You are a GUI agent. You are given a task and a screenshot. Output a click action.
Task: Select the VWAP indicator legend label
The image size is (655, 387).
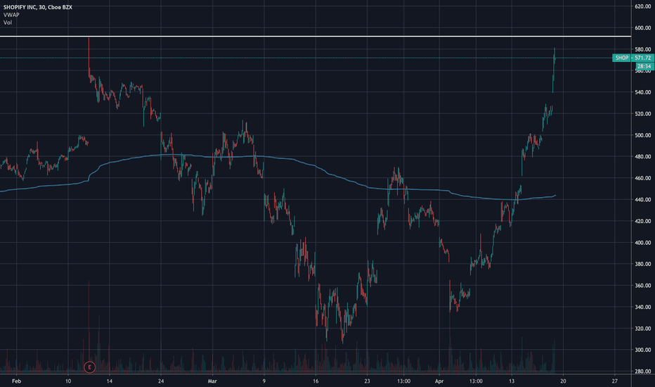(11, 15)
